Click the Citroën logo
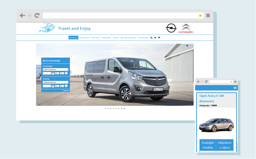This screenshot has width=256, height=159. click(x=186, y=28)
